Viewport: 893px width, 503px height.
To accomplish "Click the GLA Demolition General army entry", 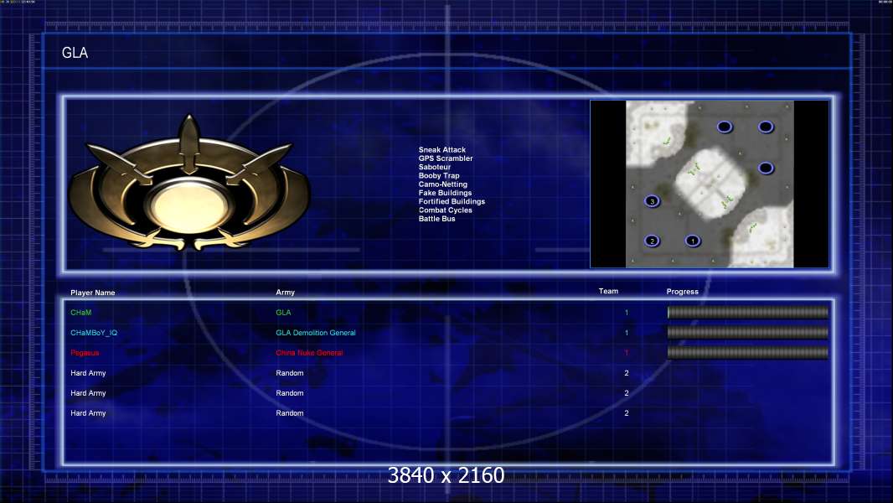I will (316, 333).
